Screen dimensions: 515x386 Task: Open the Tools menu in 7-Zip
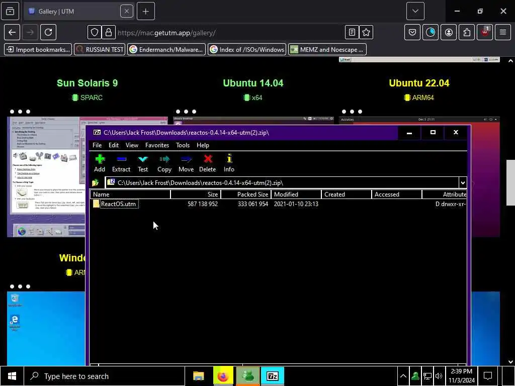183,145
